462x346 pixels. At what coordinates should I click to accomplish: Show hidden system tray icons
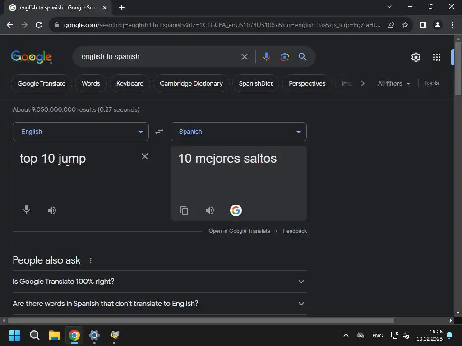click(x=346, y=335)
